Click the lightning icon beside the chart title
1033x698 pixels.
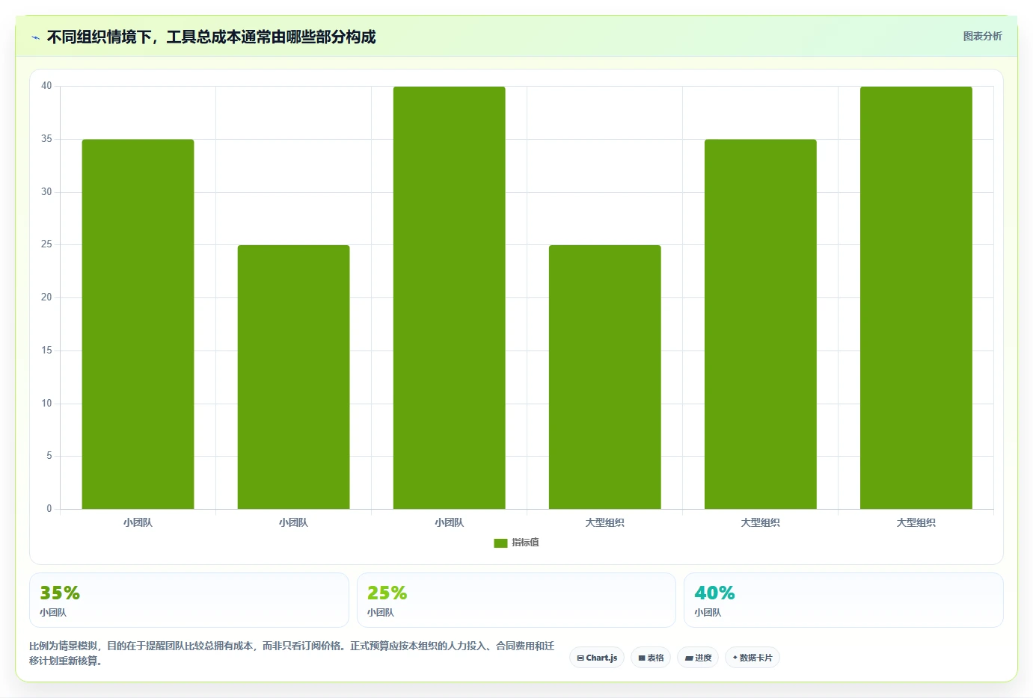point(35,37)
